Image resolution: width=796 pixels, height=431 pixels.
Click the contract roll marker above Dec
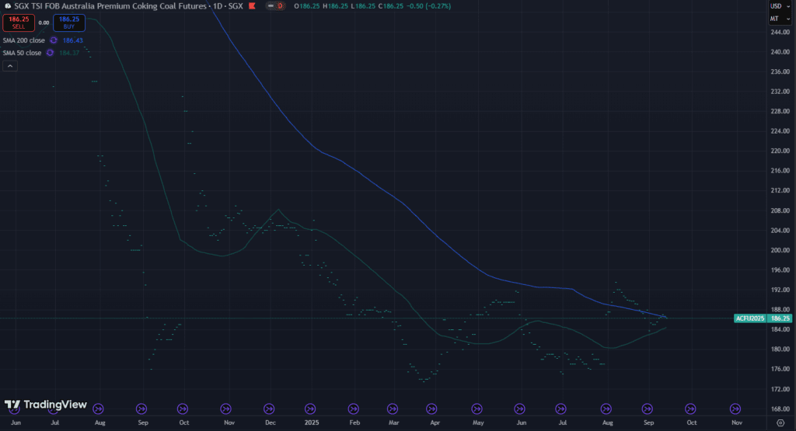pos(269,408)
